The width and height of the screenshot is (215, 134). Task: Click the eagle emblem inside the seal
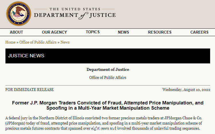(19, 13)
